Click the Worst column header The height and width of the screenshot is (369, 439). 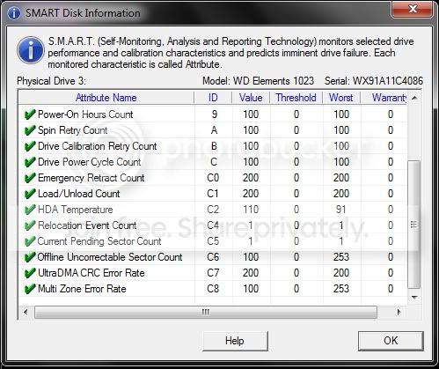coord(341,98)
